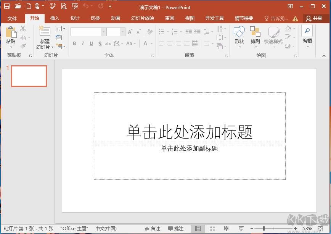Select slide 1 thumbnail in slide panel
Viewport: 331px width, 234px height.
(x=29, y=76)
